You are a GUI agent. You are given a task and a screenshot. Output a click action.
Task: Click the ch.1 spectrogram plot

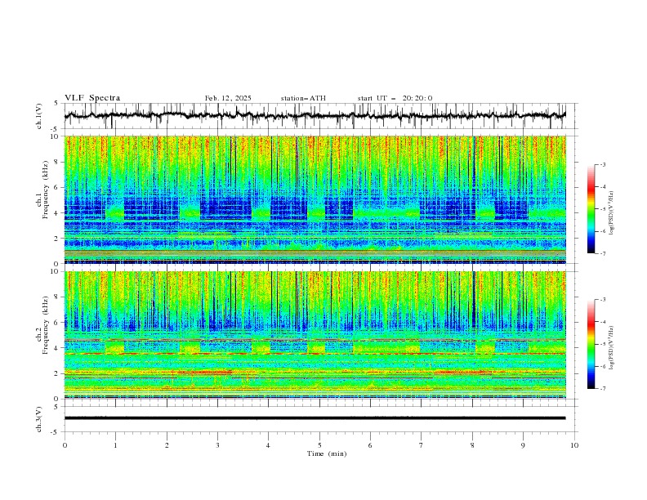pyautogui.click(x=315, y=199)
